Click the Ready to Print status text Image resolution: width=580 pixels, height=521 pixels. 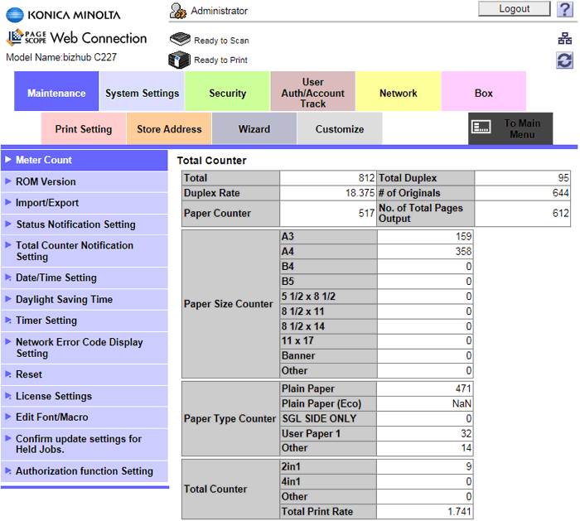pos(220,60)
